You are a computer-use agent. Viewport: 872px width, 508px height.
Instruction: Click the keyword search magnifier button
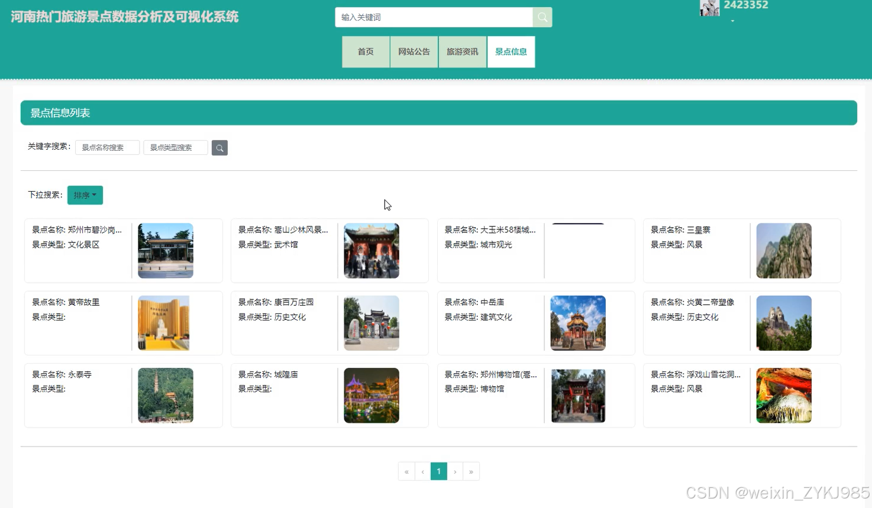click(219, 147)
